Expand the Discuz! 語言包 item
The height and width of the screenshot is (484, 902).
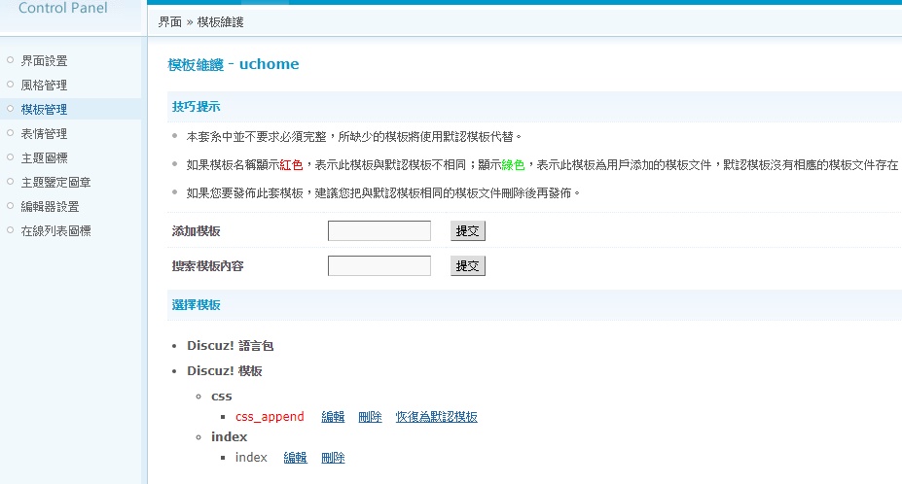[236, 345]
